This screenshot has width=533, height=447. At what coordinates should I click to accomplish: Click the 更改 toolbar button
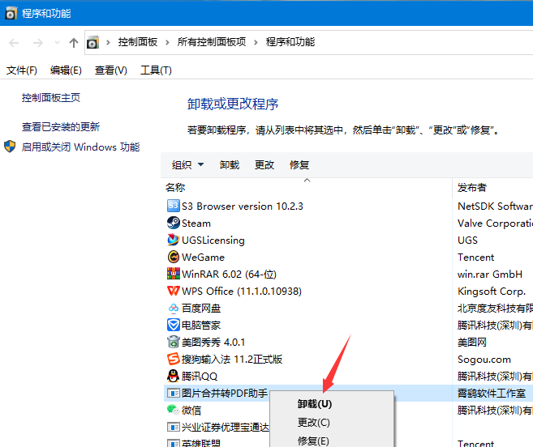tap(264, 165)
